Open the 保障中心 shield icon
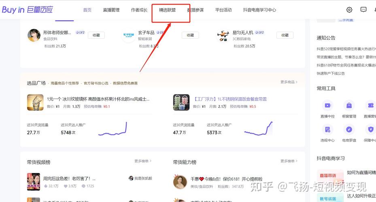376x202 pixels. pyautogui.click(x=370, y=129)
